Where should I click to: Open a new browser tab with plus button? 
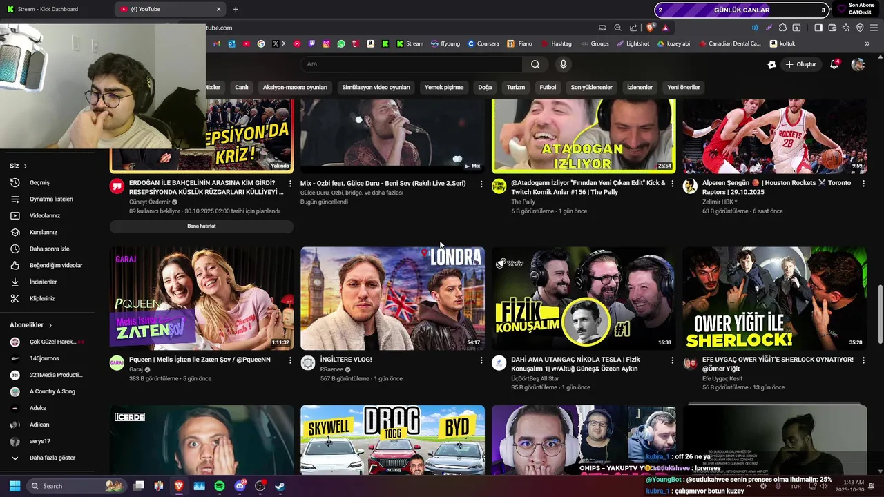click(236, 9)
